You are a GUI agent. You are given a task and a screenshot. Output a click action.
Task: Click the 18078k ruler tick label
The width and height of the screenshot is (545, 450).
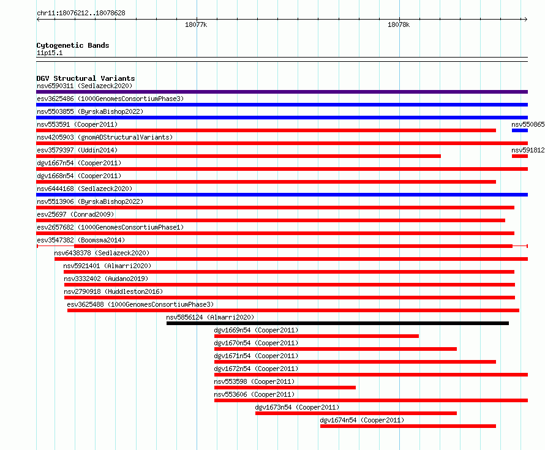click(x=398, y=24)
